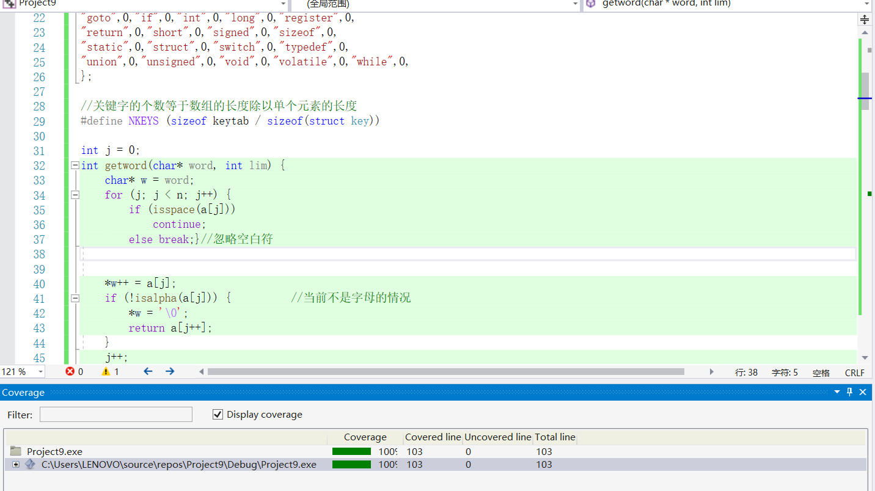This screenshot has height=491, width=875.
Task: Collapse the if isalpha block at line 41
Action: click(x=75, y=298)
